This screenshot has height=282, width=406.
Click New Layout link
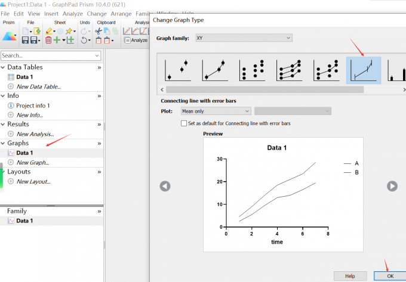pos(33,181)
